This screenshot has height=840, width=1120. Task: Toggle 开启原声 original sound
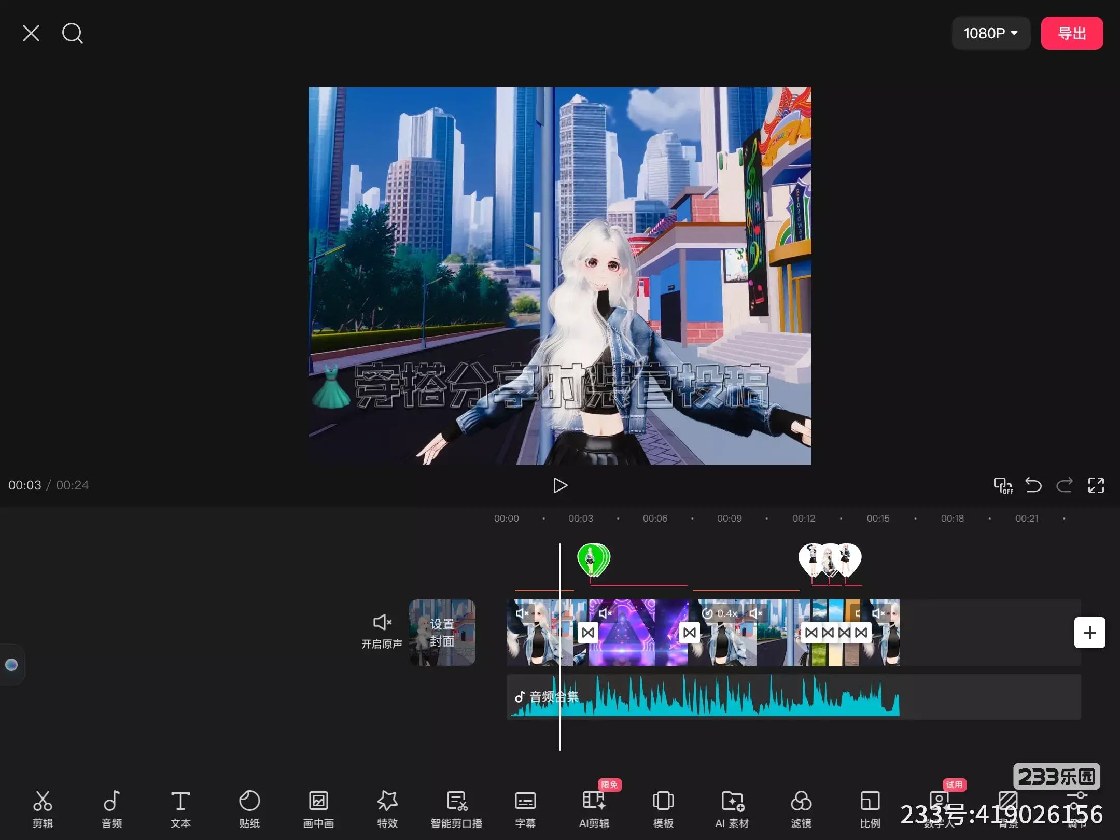click(382, 631)
